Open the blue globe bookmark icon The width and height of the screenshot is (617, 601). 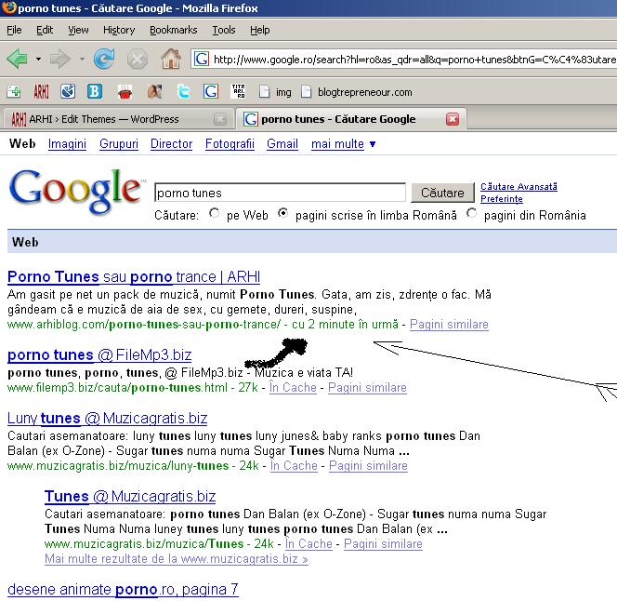68,92
